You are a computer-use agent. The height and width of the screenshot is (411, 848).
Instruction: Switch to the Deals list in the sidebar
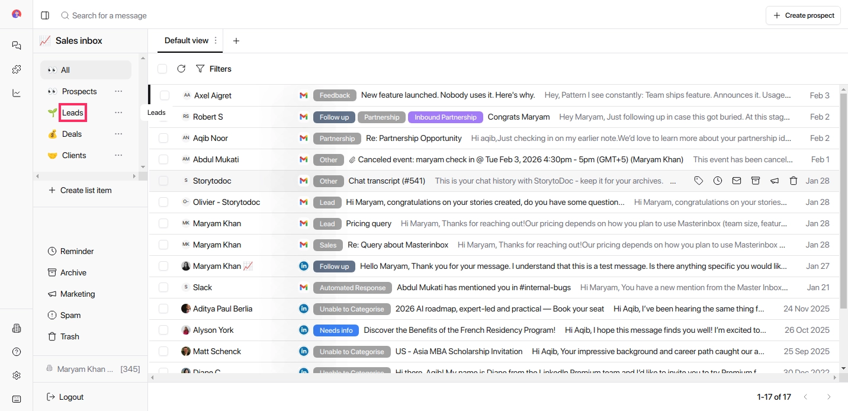(x=73, y=134)
